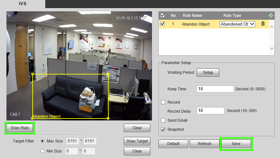Click the top-left handle of the yellow rule box
This screenshot has width=280, height=158.
[32, 74]
